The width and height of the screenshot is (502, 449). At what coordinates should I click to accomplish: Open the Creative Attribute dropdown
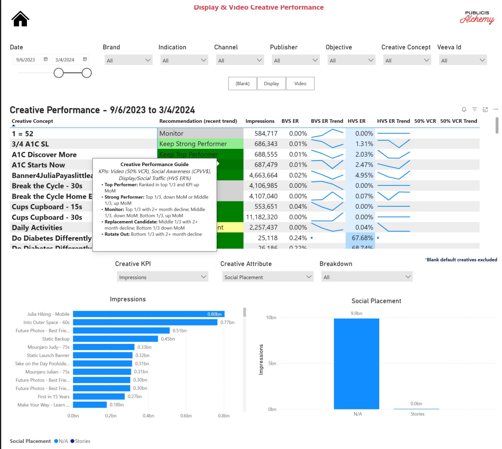[268, 277]
